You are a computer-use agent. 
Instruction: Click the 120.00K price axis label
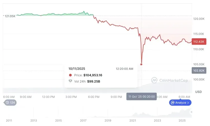198,19
